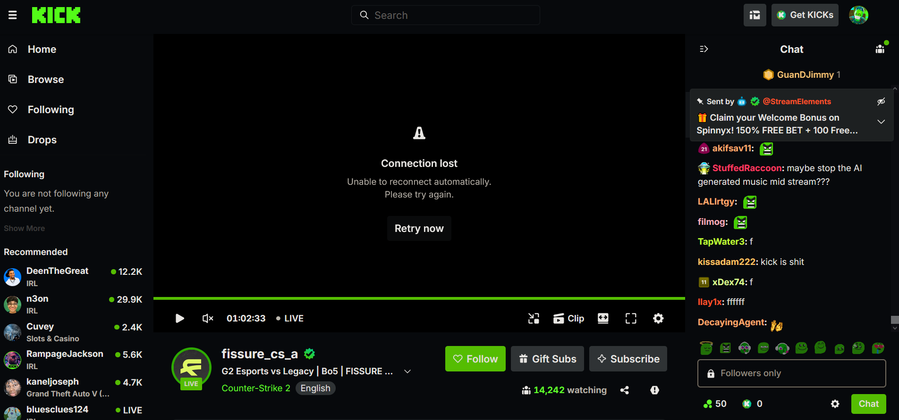Collapse the chat panel
This screenshot has width=899, height=420.
click(704, 49)
